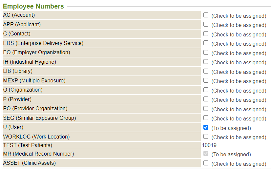Viewport: 271px width, 171px height.
Task: Click the disabled Medical Record Number checkbox
Action: (x=206, y=154)
